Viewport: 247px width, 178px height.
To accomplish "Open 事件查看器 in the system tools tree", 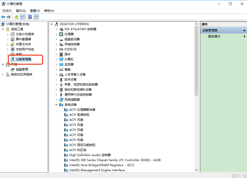I will click(x=23, y=39).
